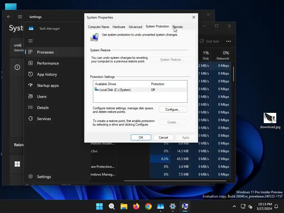Launch Google Chrome from the taskbar
284x213 pixels.
click(148, 206)
